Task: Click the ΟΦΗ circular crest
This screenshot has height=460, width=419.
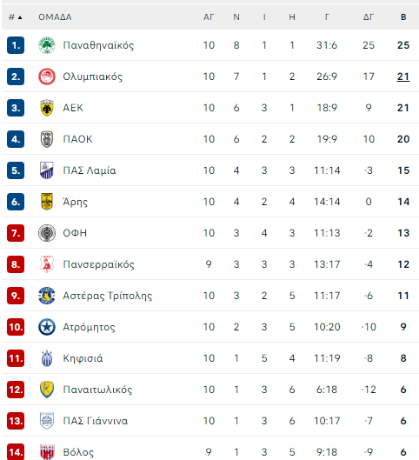Action: pos(47,233)
